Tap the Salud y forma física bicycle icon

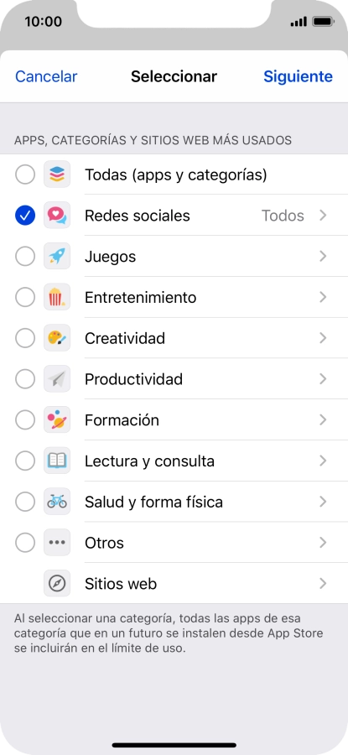57,502
